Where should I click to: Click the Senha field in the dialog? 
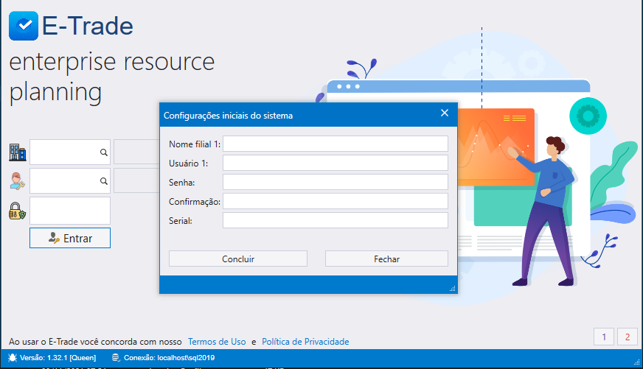pyautogui.click(x=336, y=182)
